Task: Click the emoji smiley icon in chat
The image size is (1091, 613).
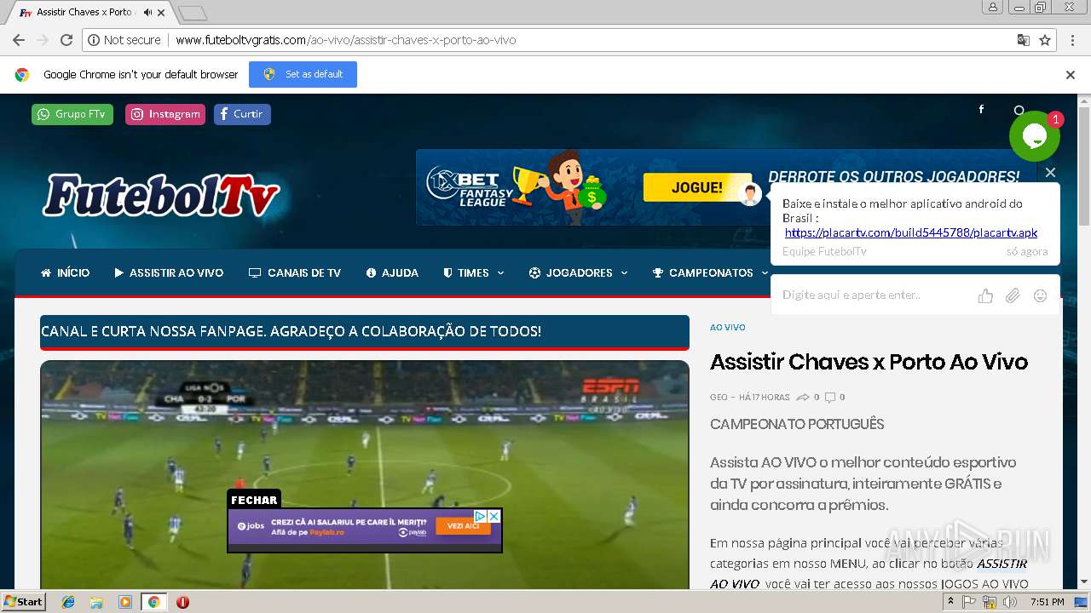Action: tap(1040, 295)
